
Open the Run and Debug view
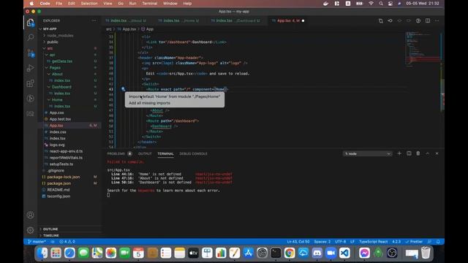click(x=31, y=68)
